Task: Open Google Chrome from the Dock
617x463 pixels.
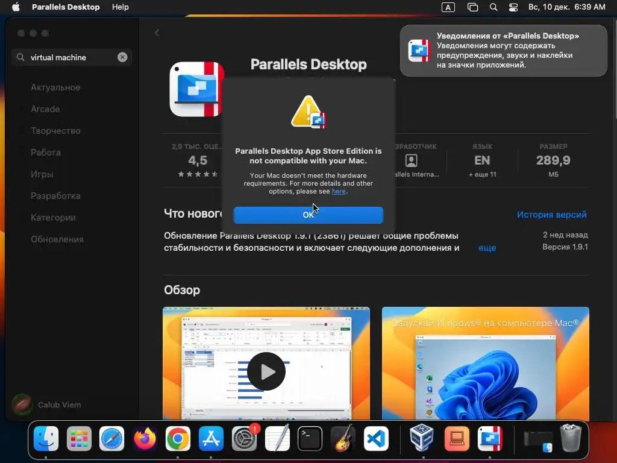Action: pyautogui.click(x=178, y=439)
